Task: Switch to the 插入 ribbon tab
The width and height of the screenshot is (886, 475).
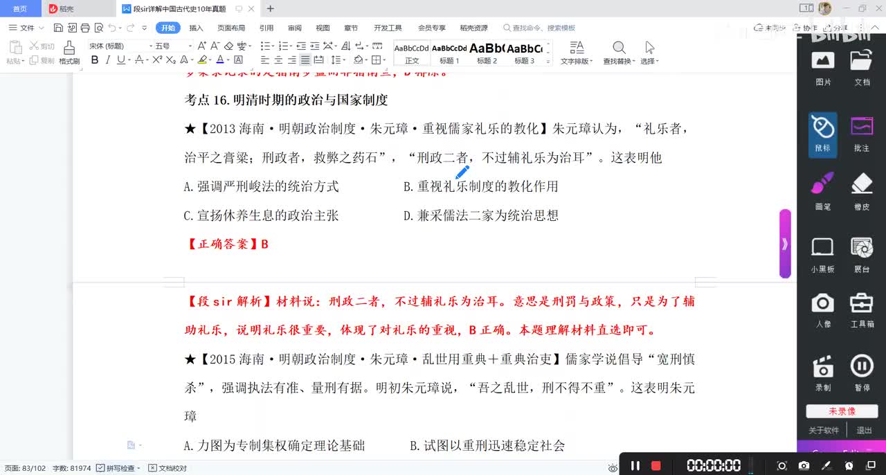Action: (x=196, y=28)
